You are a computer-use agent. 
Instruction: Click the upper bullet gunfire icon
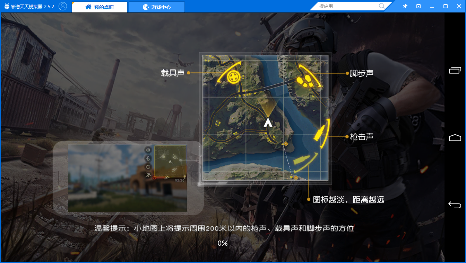tap(319, 133)
